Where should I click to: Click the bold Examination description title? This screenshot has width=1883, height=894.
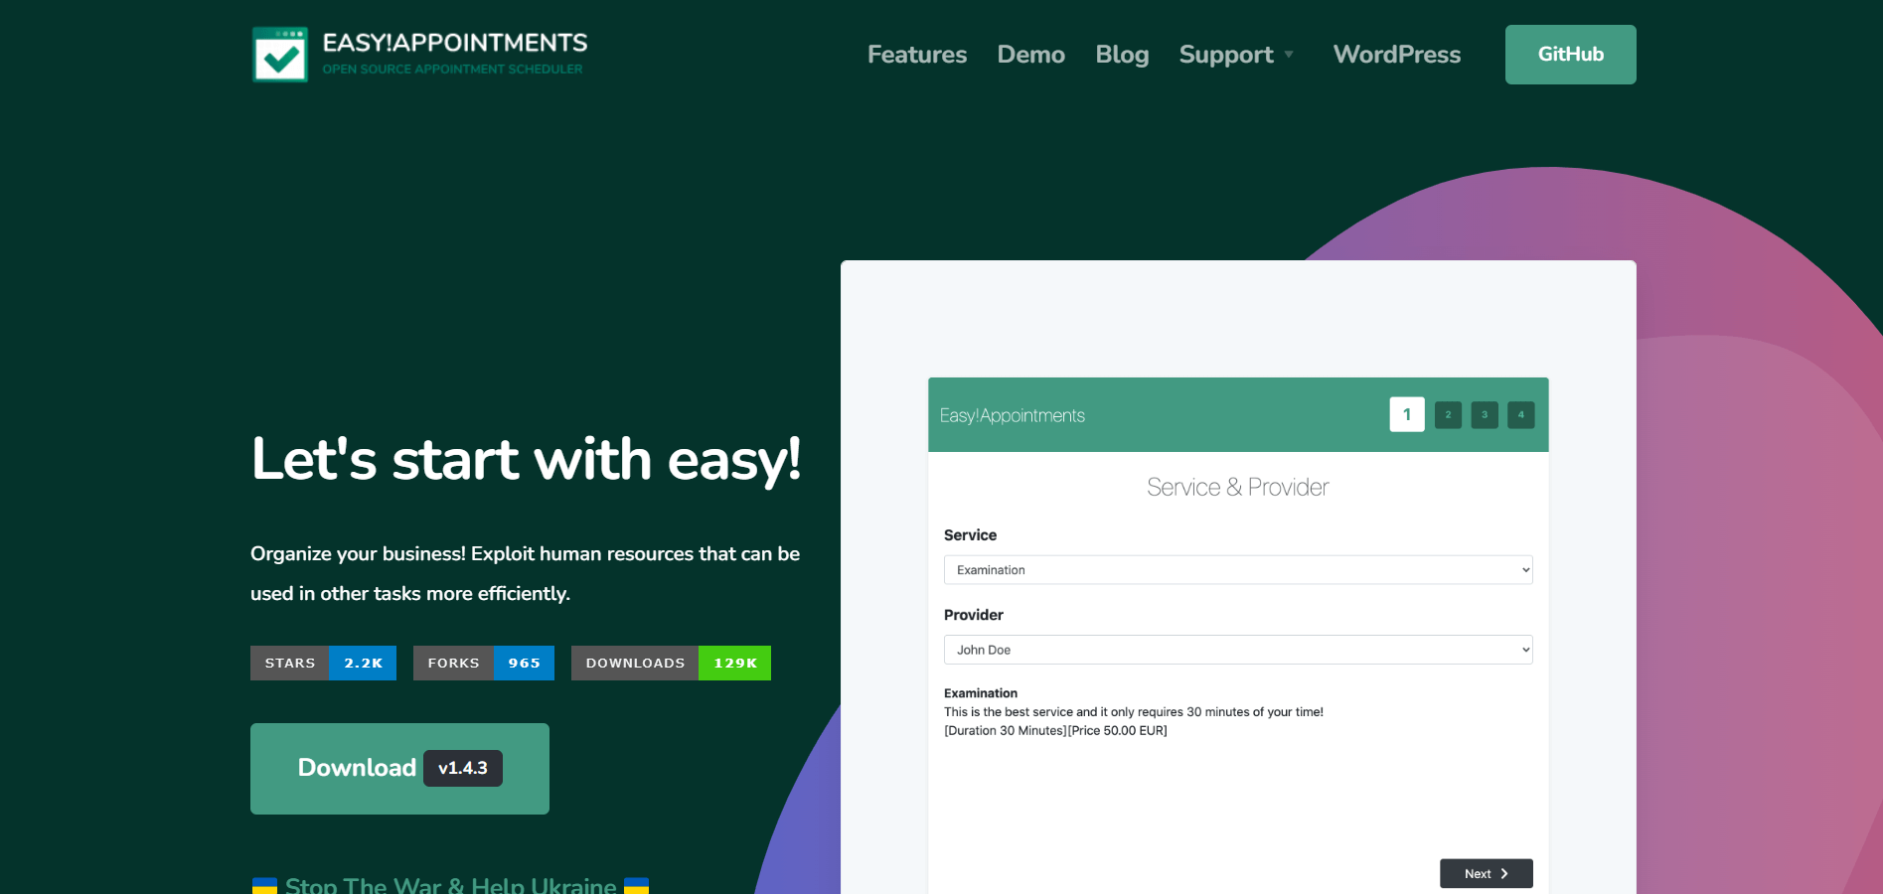pos(981,693)
